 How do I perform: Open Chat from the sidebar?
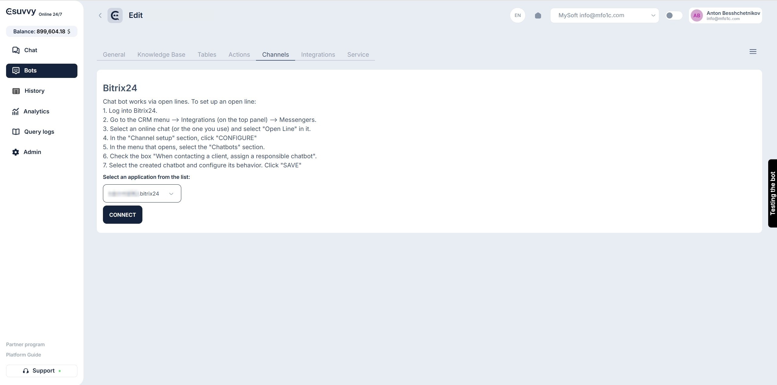(x=30, y=50)
